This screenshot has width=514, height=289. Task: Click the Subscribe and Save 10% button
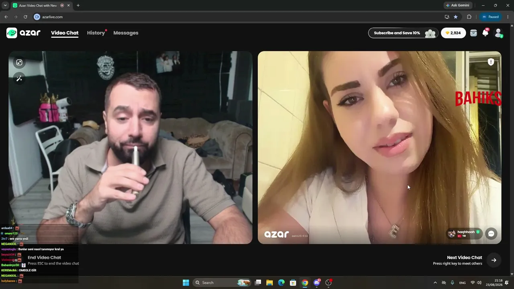point(403,33)
